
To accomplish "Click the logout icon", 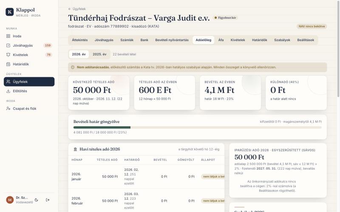I will point(48,200).
